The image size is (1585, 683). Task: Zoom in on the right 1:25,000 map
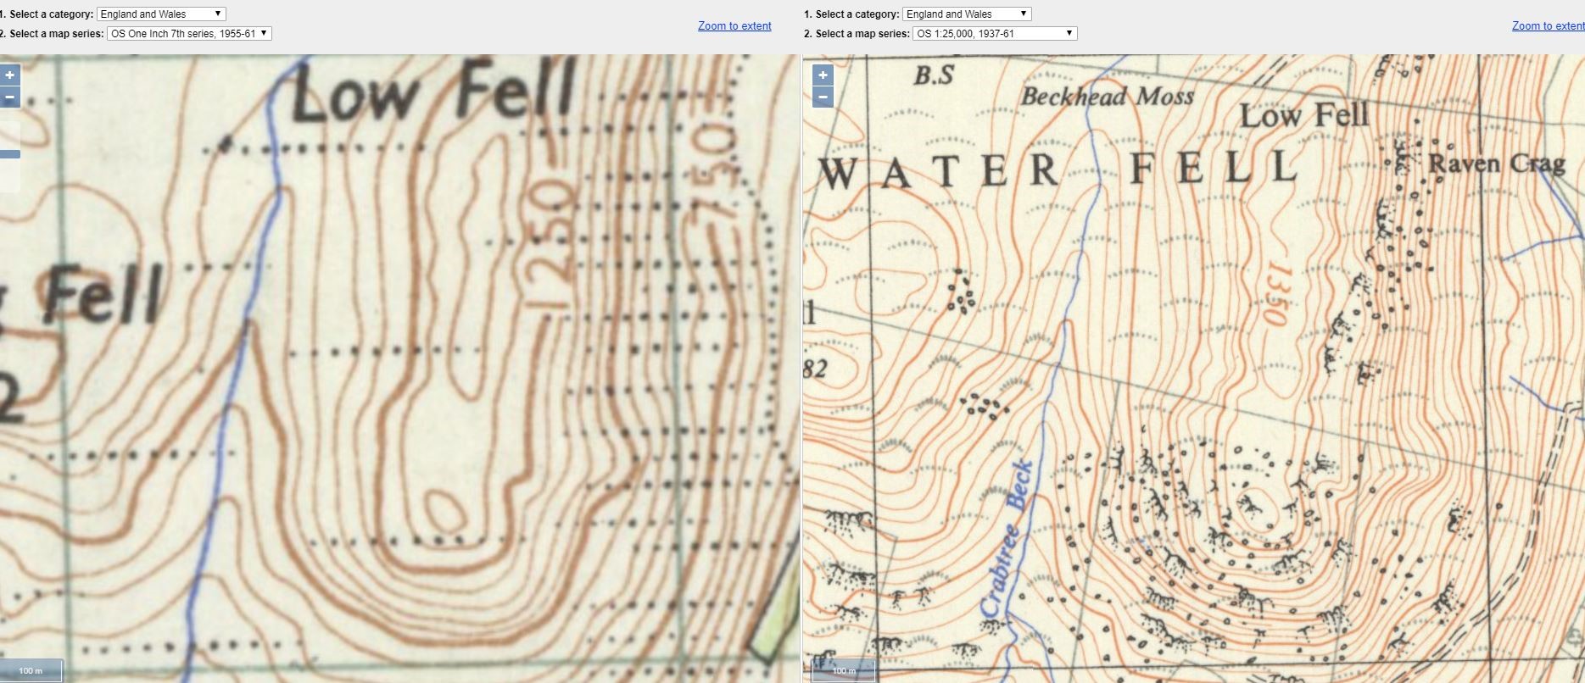822,75
